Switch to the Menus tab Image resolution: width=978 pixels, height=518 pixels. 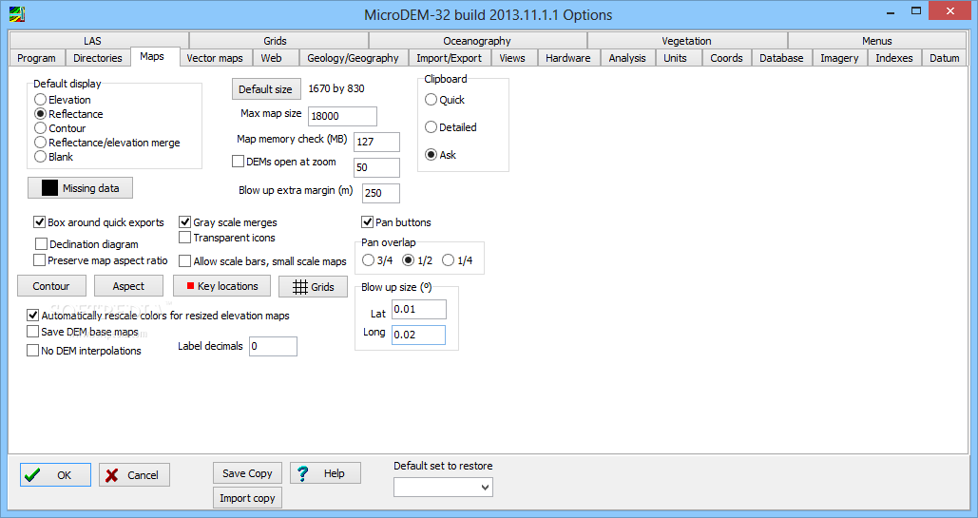pyautogui.click(x=877, y=41)
